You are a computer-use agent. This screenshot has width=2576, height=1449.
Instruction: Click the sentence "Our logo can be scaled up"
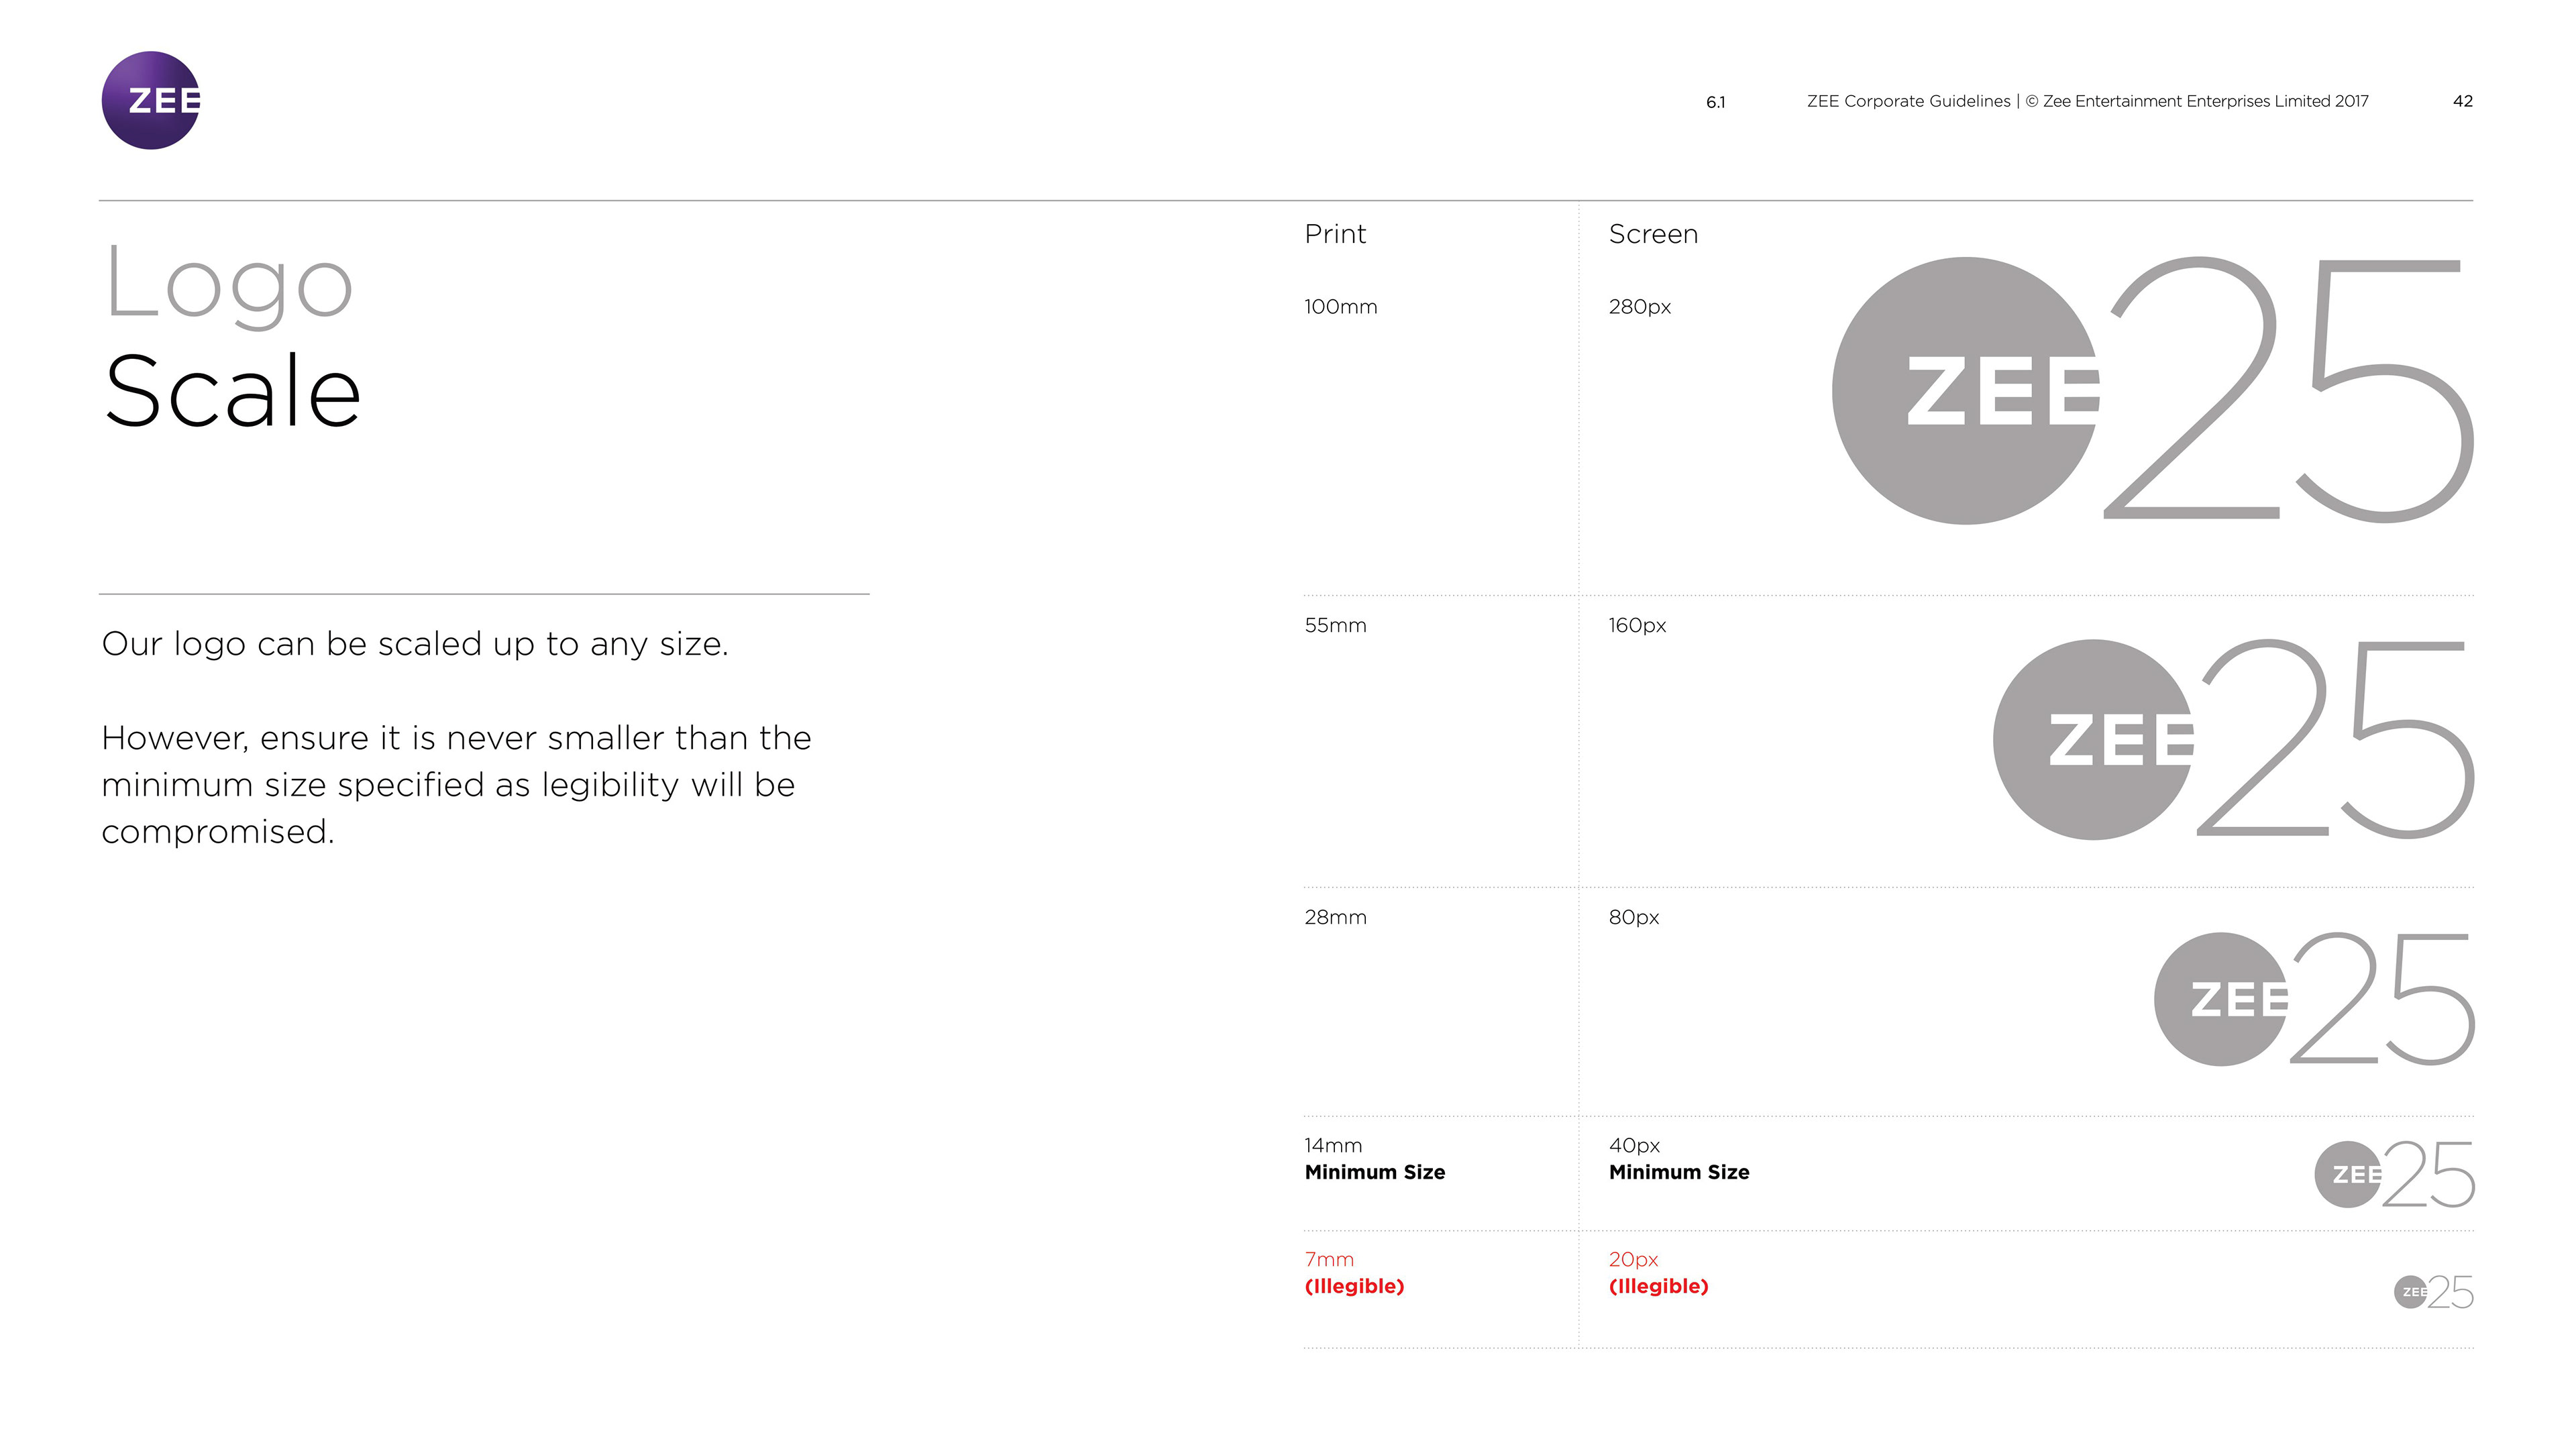[x=414, y=644]
